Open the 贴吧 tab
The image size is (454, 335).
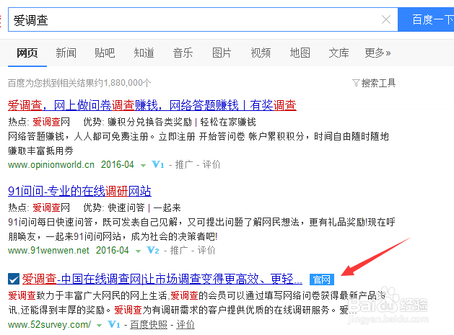[105, 53]
